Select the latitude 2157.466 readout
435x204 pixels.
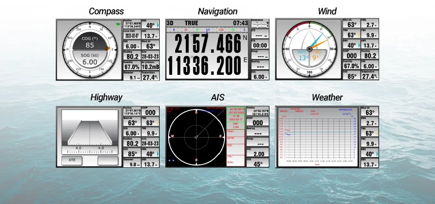point(208,44)
